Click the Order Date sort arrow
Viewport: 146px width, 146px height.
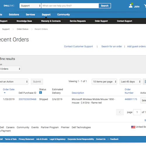tap(5, 93)
